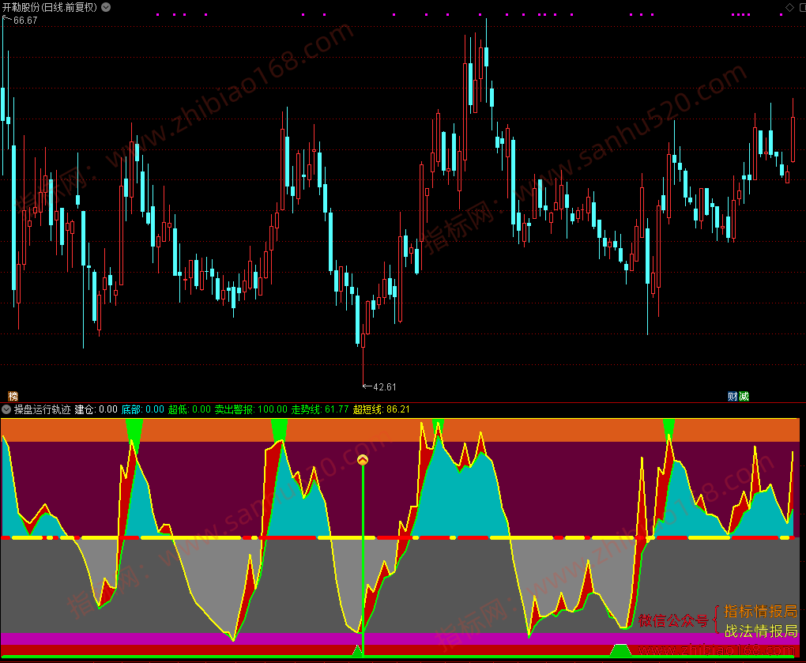Click the 财 financial info icon
The width and height of the screenshot is (806, 663).
[x=733, y=396]
